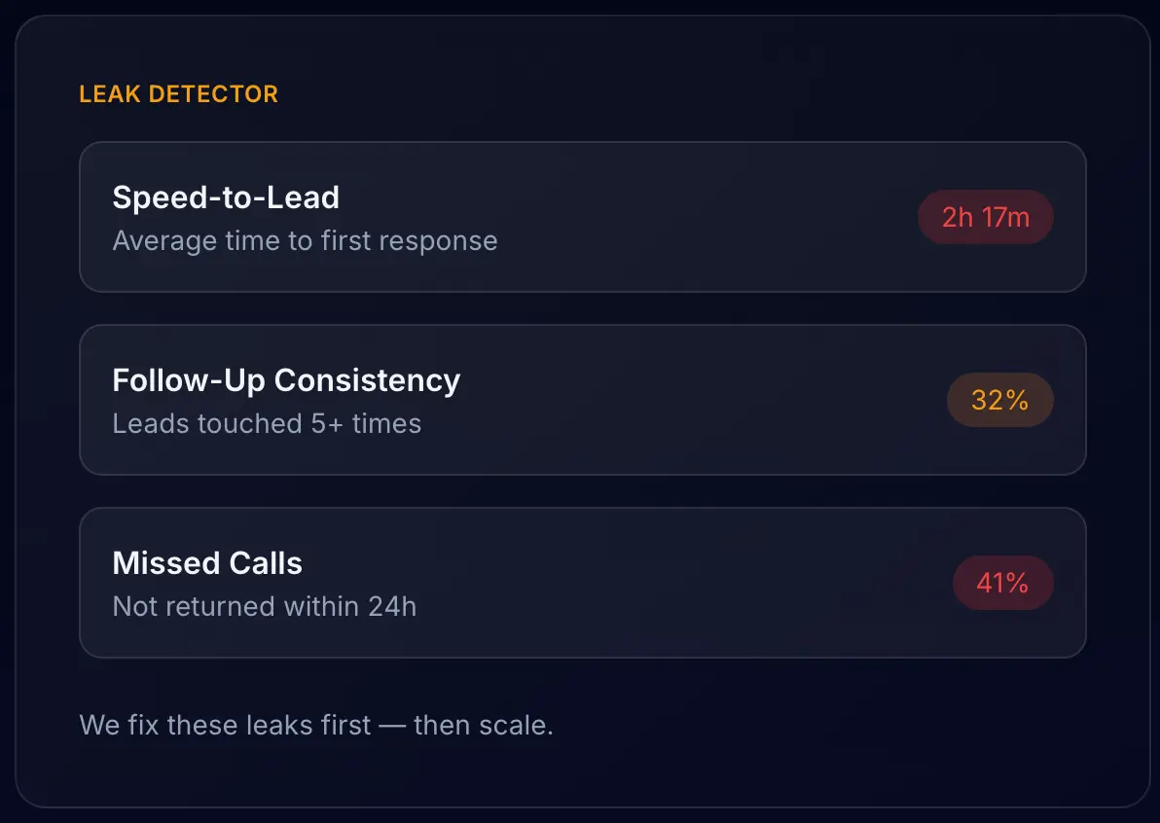
Task: Click the "We fix these leaks first" footer text
Action: pyautogui.click(x=225, y=726)
